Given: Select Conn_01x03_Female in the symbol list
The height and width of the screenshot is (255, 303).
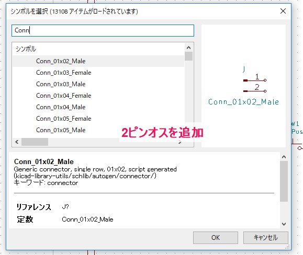Looking at the screenshot, I should click(x=98, y=73).
